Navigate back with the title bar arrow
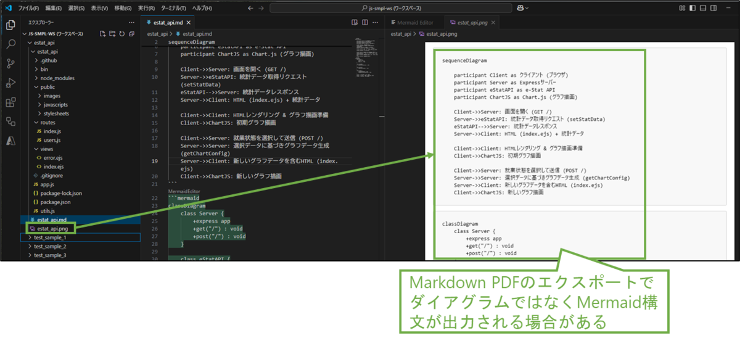 pos(250,8)
